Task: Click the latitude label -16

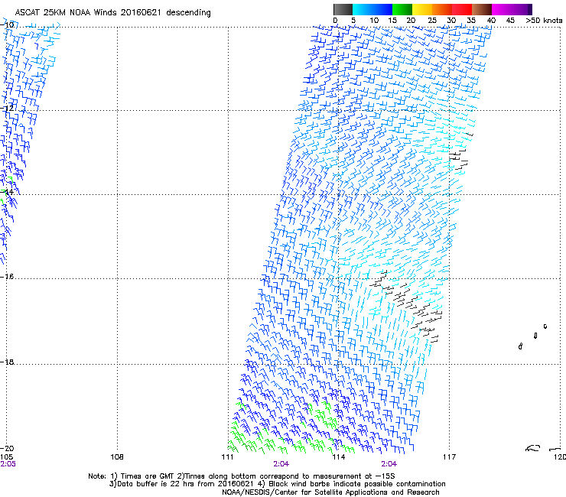Action: 7,277
